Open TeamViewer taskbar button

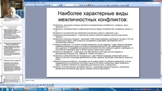click(68, 89)
